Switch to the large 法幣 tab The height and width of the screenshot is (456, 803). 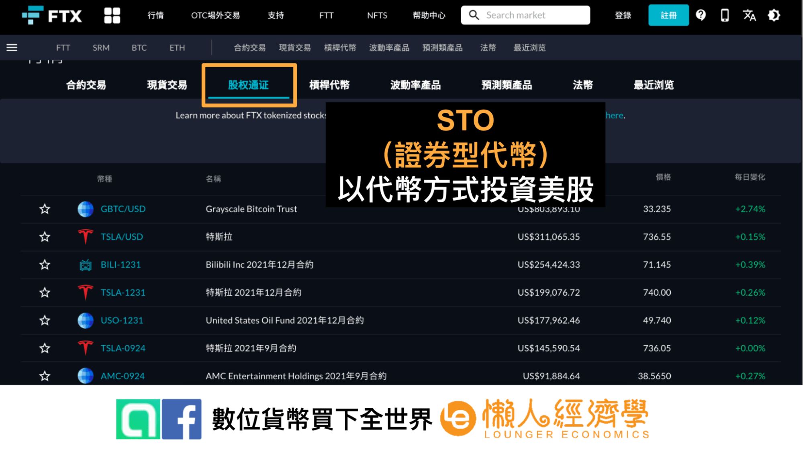pos(583,85)
